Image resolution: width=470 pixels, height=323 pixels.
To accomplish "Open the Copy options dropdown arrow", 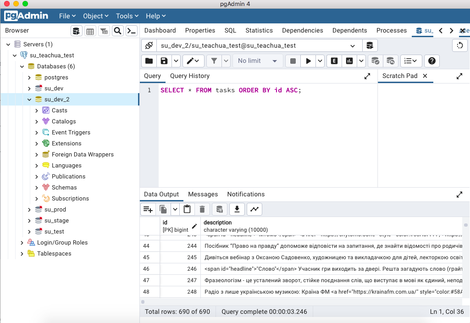I will (x=175, y=209).
